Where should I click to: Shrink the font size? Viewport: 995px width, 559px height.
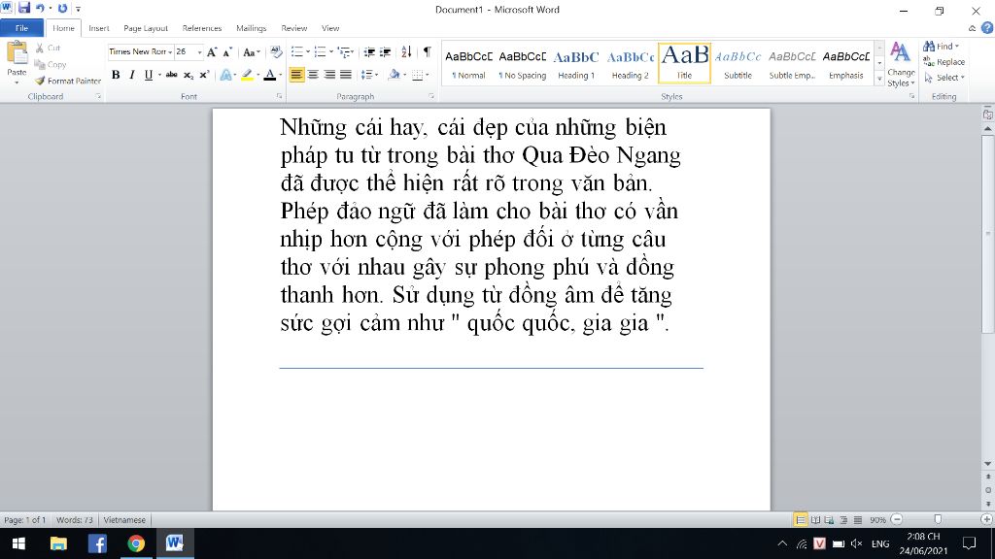tap(227, 52)
